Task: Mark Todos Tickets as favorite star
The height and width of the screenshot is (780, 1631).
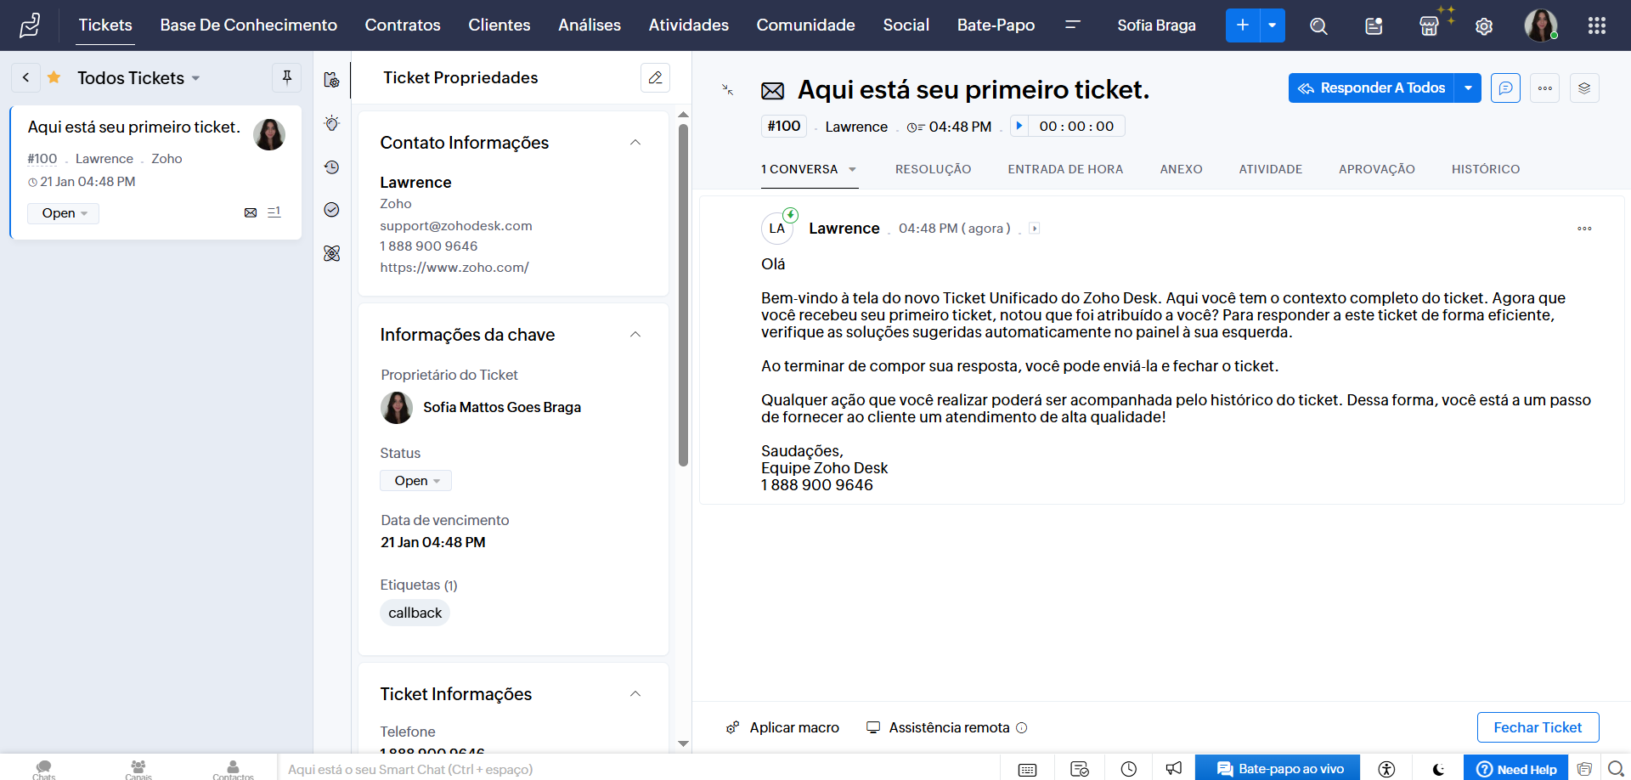Action: (x=54, y=76)
